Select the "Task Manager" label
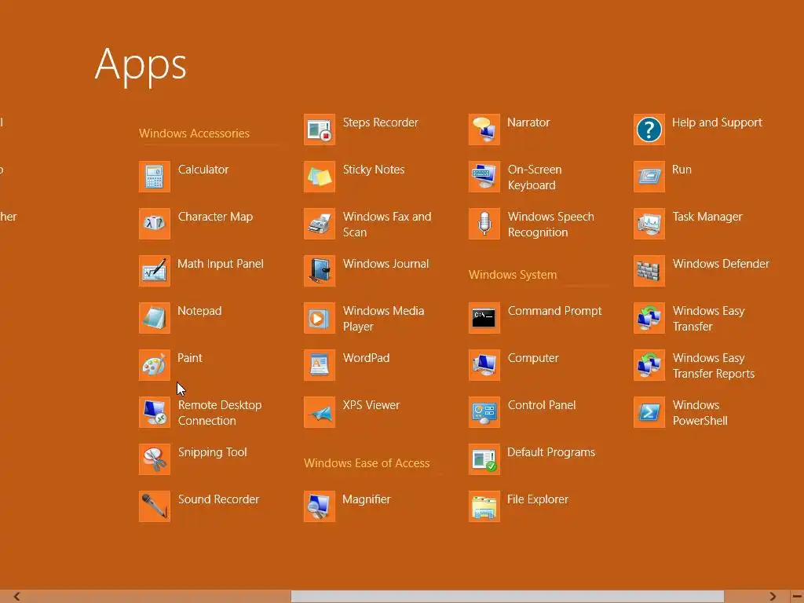 tap(707, 217)
